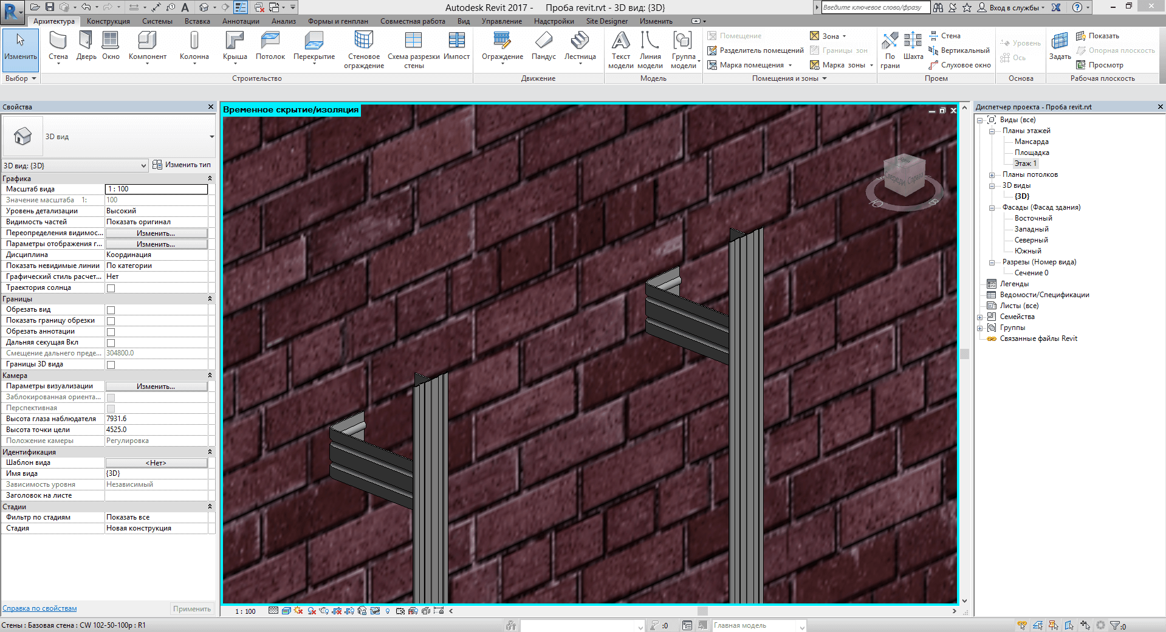Open the Справка по свойствам link
The width and height of the screenshot is (1166, 632).
click(x=39, y=608)
